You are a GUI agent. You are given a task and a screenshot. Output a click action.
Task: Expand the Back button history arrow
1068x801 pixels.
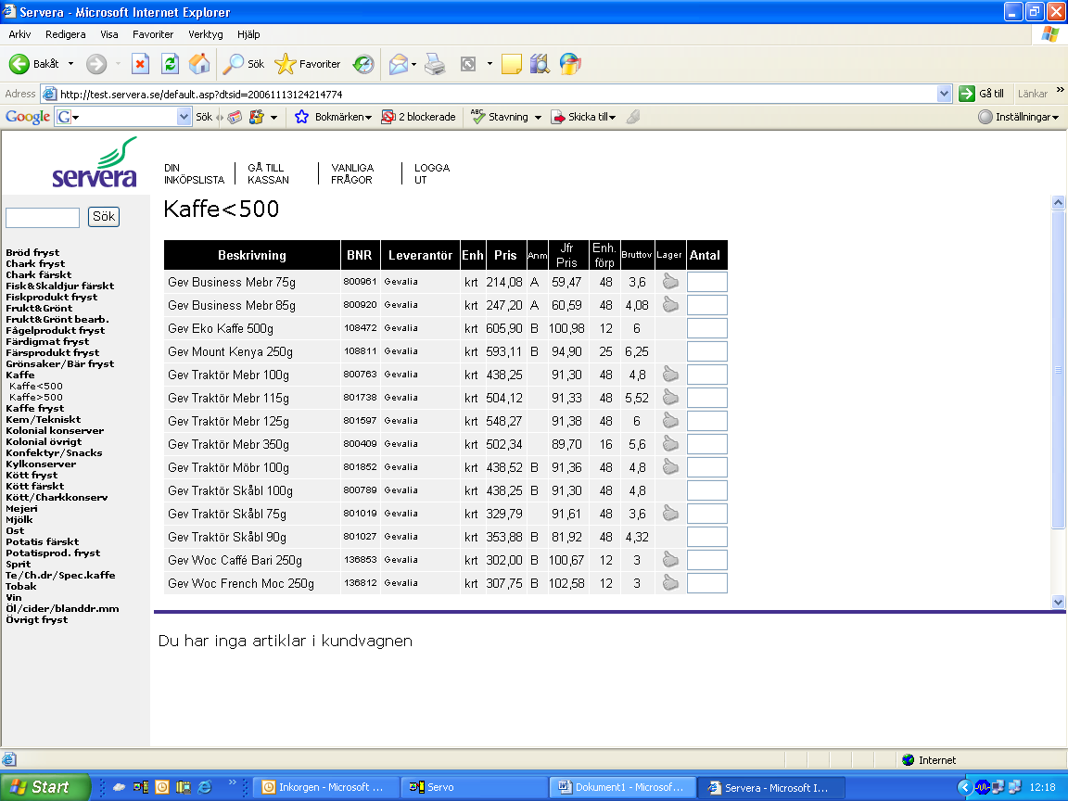pos(70,64)
